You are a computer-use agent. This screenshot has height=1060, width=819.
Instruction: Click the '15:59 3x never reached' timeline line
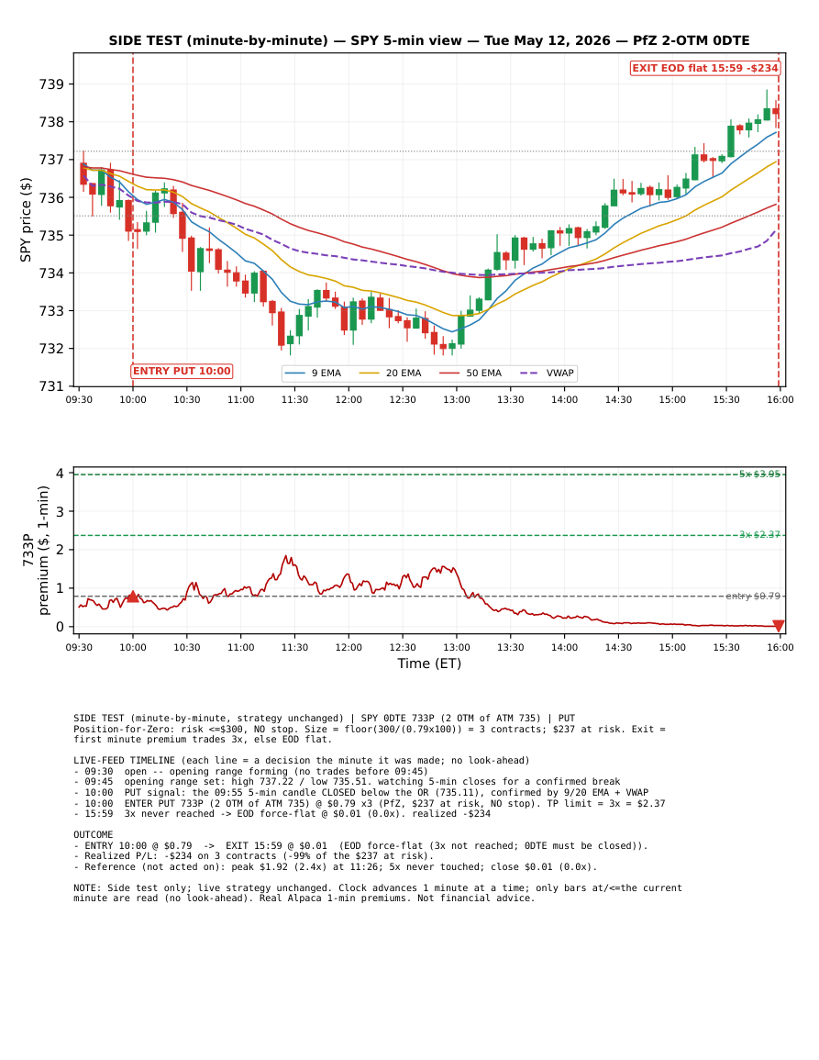pos(282,813)
